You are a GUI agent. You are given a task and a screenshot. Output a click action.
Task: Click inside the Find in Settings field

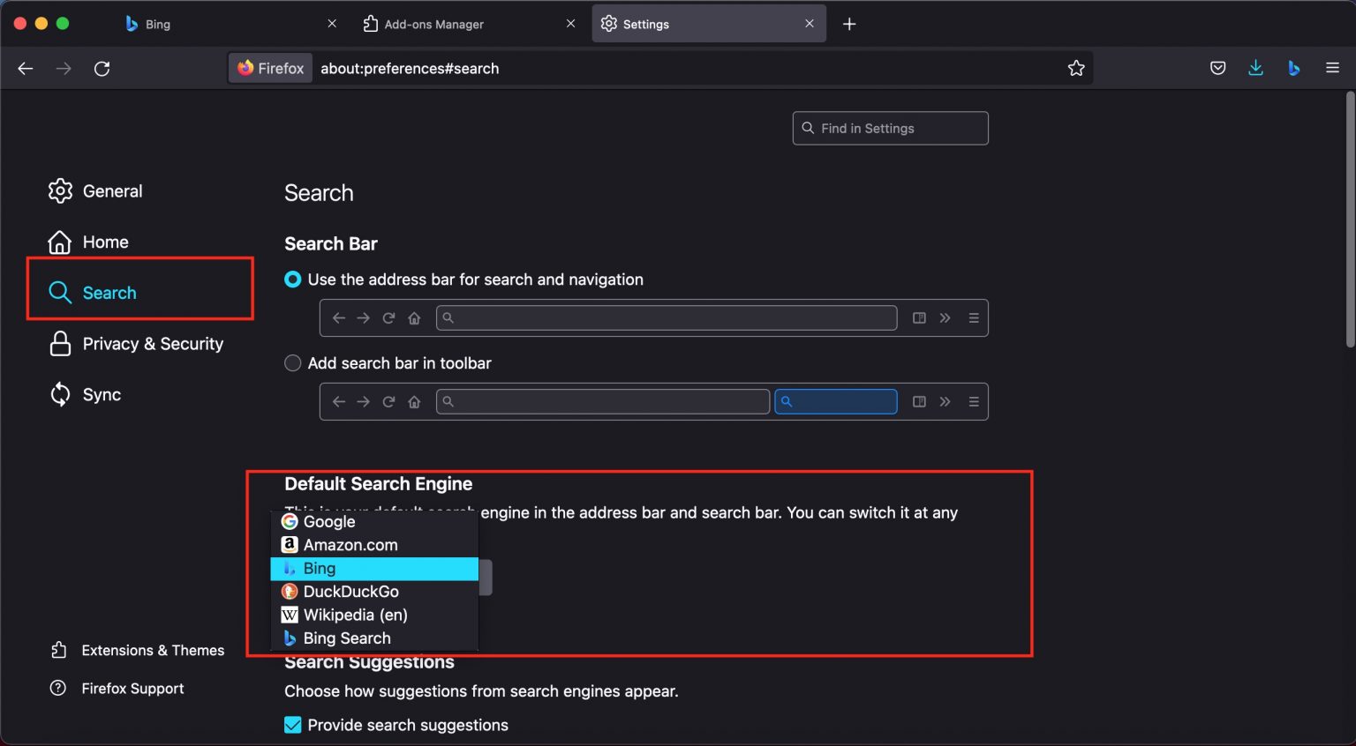pyautogui.click(x=890, y=128)
